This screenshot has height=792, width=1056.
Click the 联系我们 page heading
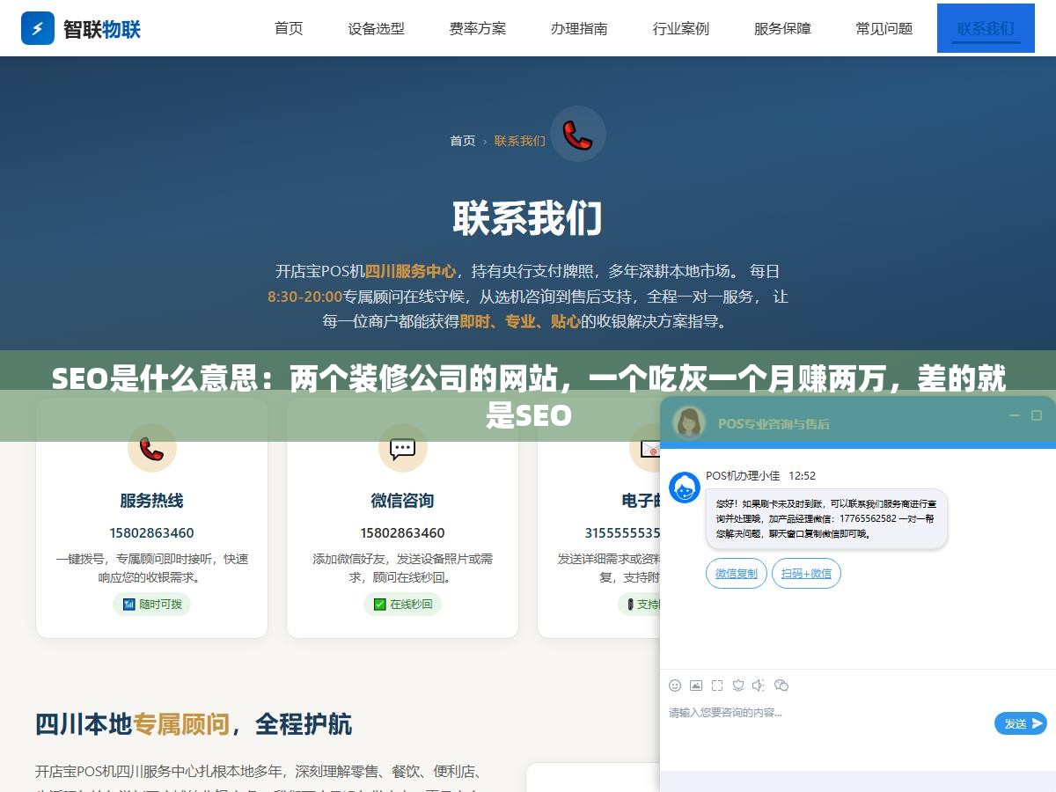coord(528,218)
